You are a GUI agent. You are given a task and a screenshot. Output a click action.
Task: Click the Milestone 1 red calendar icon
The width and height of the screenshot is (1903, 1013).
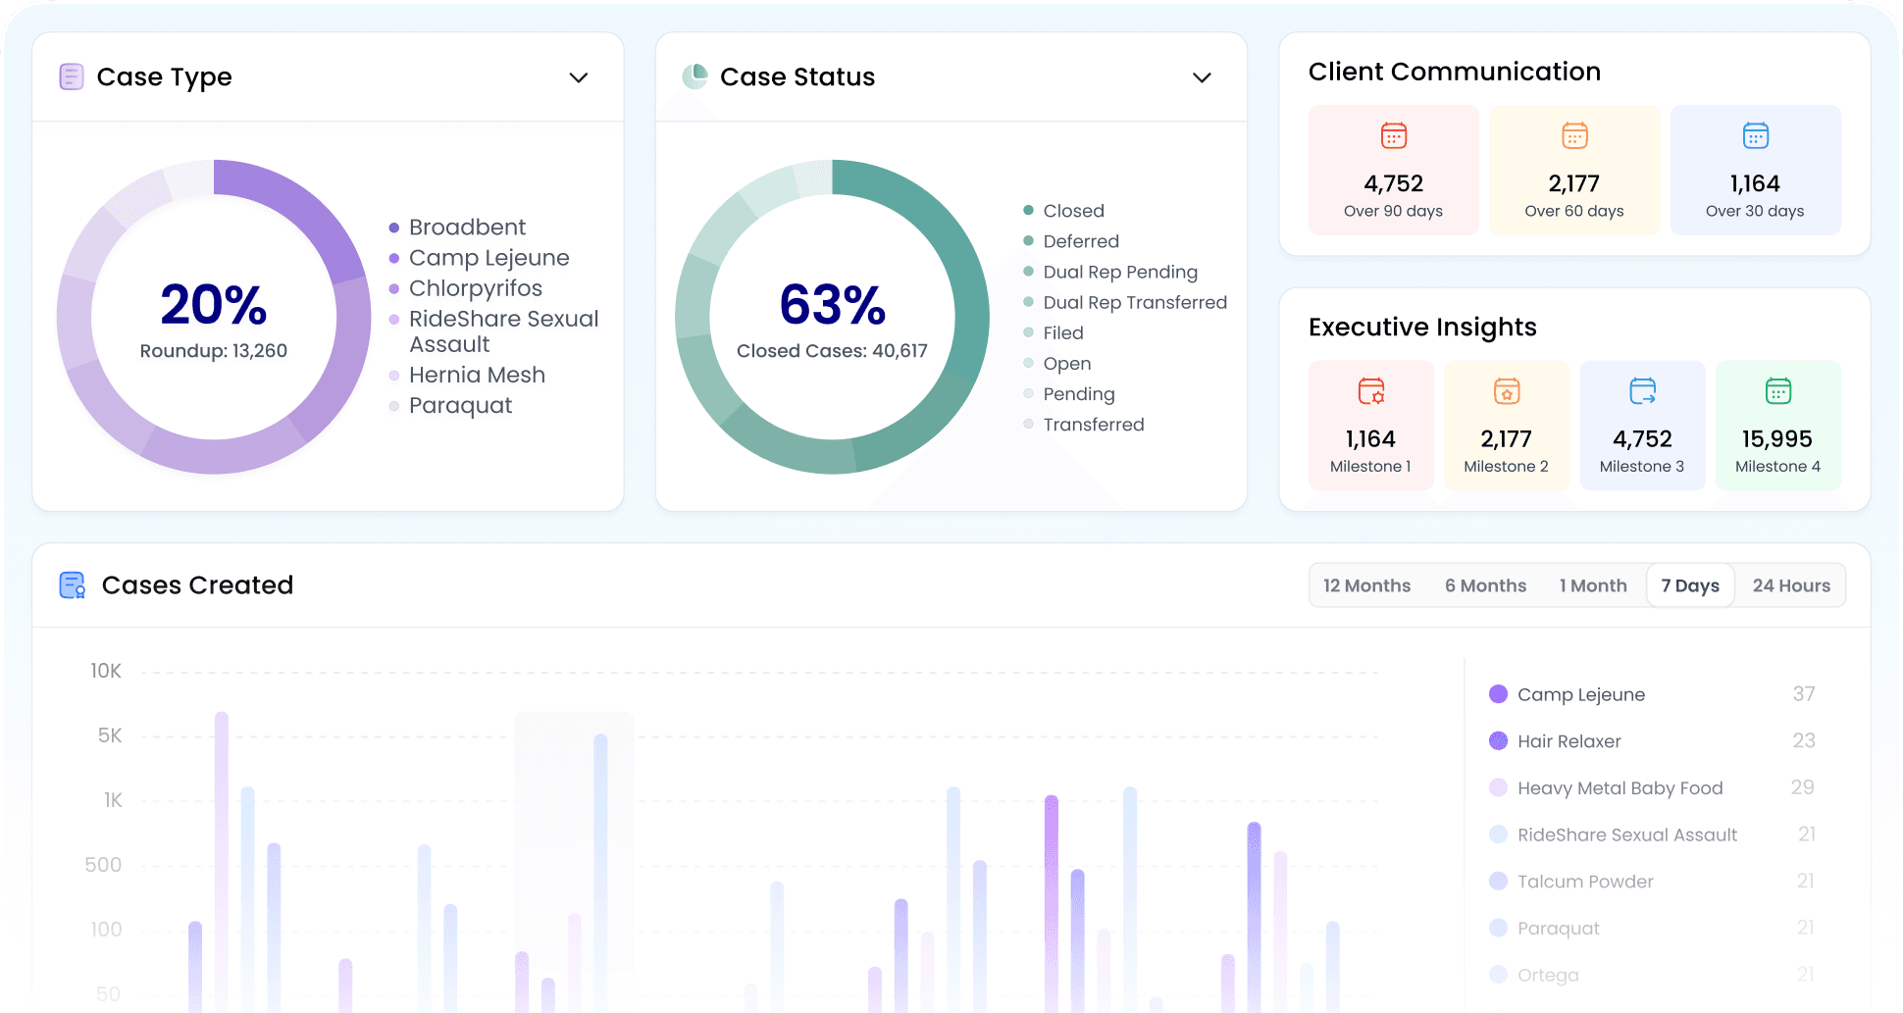point(1370,391)
